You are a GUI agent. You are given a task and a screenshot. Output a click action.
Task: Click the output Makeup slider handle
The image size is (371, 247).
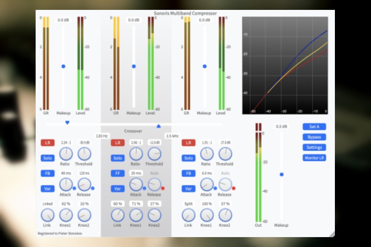(x=281, y=174)
